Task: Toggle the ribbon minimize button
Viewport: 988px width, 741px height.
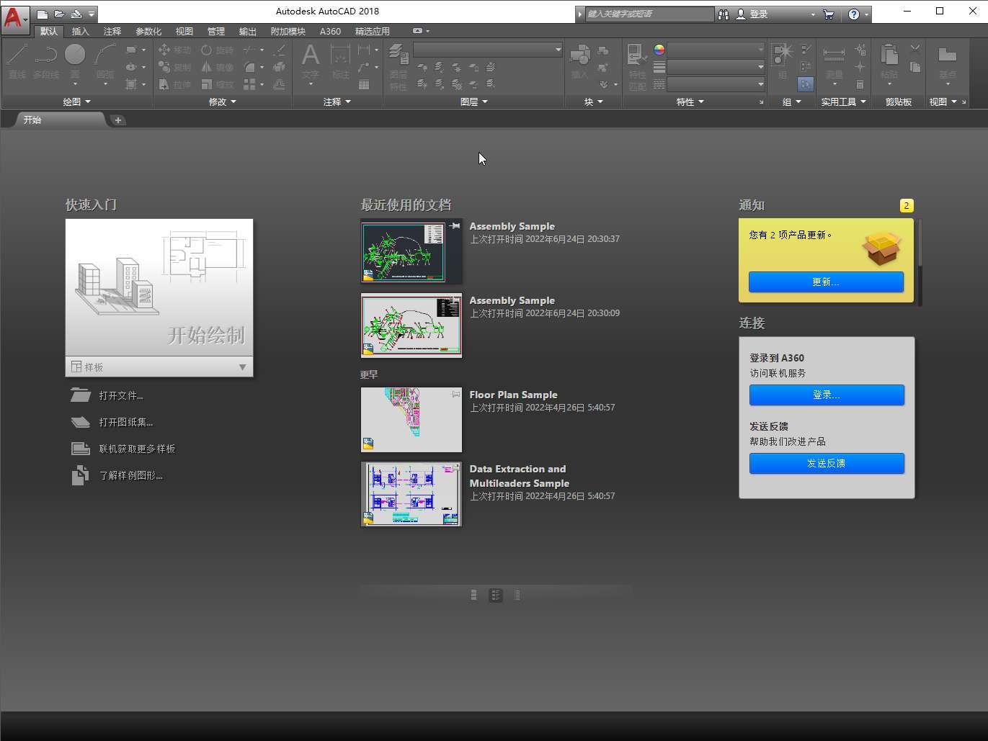Action: pos(417,31)
